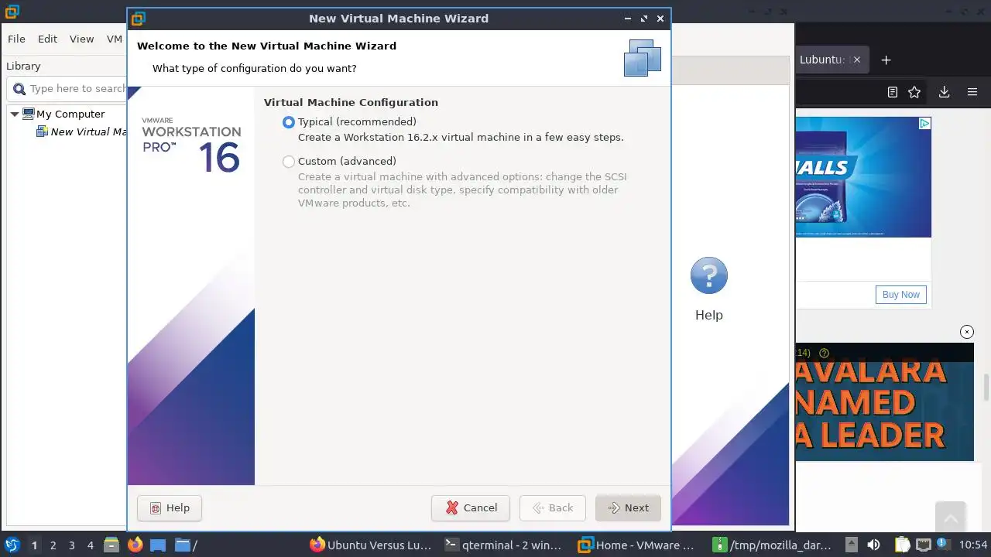This screenshot has height=557, width=991.
Task: Open a new tab in Firefox
Action: 886,60
